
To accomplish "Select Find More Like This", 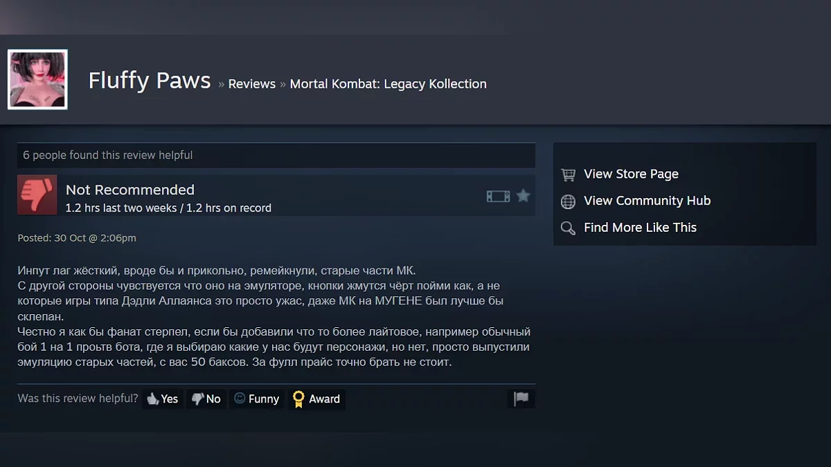I will tap(640, 227).
